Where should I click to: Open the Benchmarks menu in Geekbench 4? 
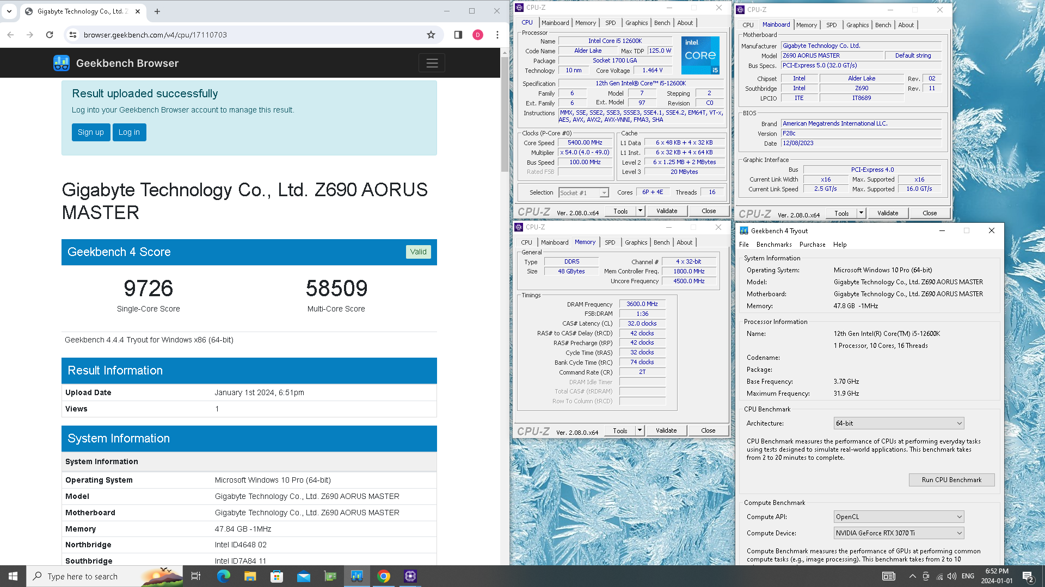pos(774,245)
